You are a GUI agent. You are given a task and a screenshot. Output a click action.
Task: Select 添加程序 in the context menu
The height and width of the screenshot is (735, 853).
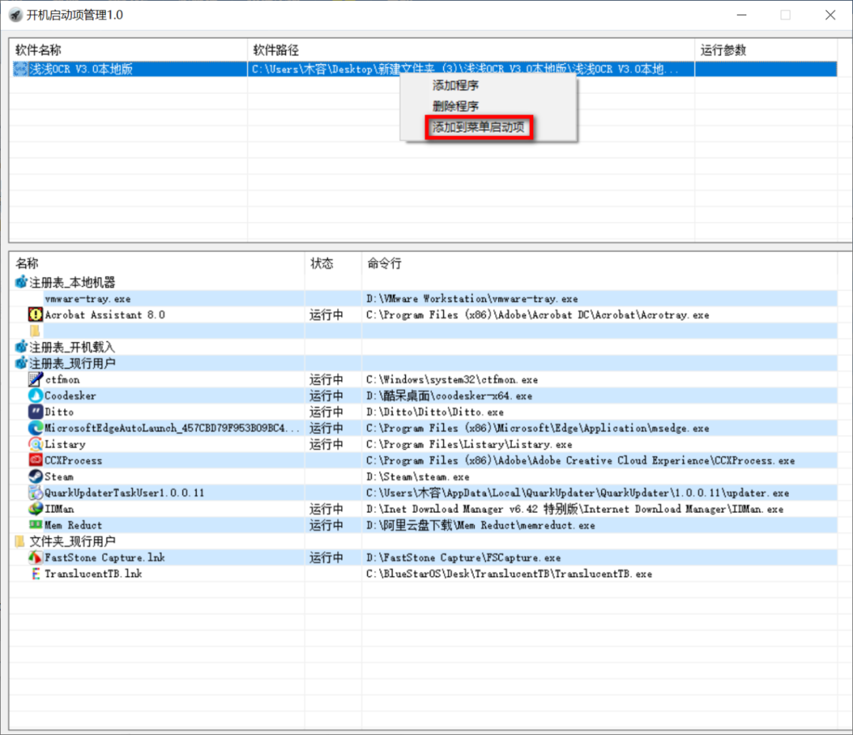(456, 85)
